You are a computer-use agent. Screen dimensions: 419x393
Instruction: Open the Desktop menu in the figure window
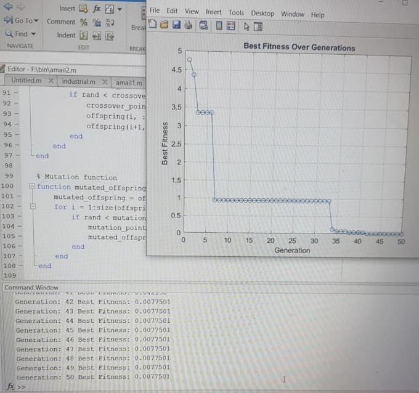(x=262, y=14)
